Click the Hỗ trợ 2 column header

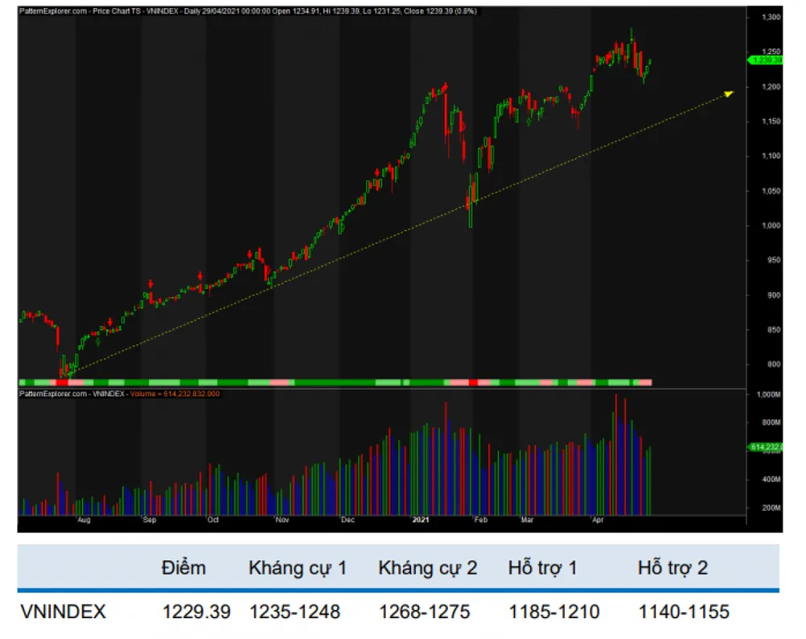pos(672,568)
